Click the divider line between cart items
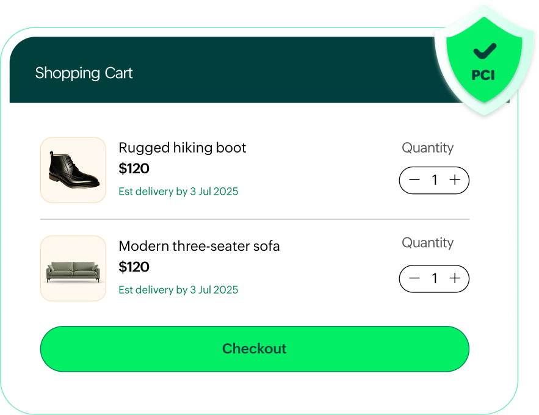Screen dimensions: 539x415 pos(255,219)
